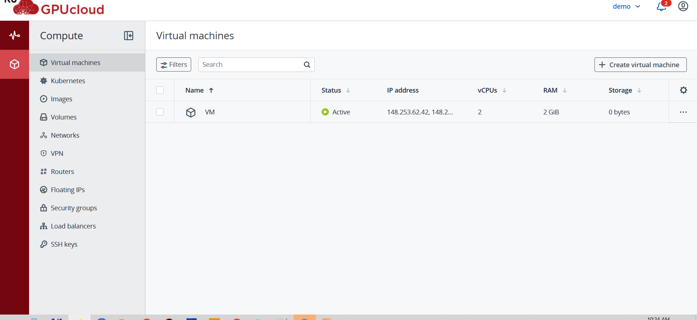The height and width of the screenshot is (320, 697).
Task: Click the Floating IPs icon
Action: (44, 190)
